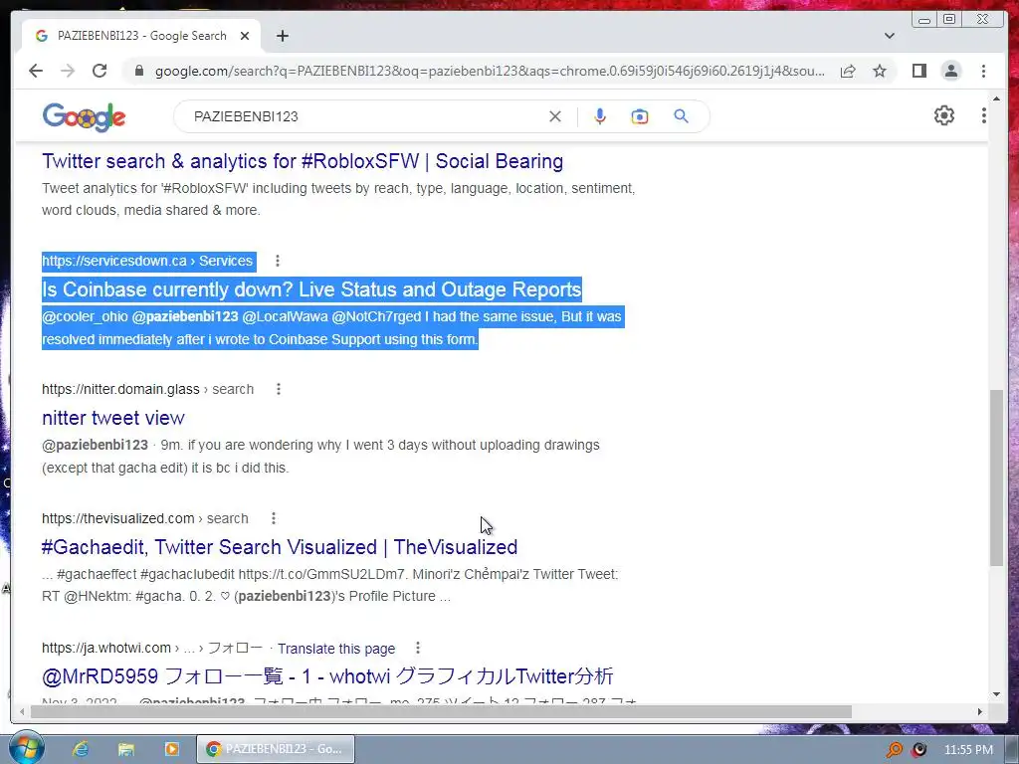The width and height of the screenshot is (1019, 764).
Task: Close the PAZIEBENBI123 Google Search tab
Action: click(x=245, y=37)
